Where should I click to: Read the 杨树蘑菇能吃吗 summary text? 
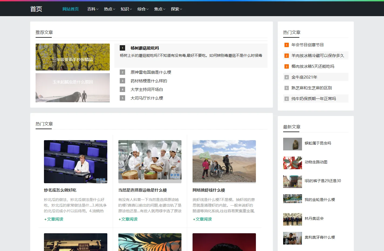191,55
